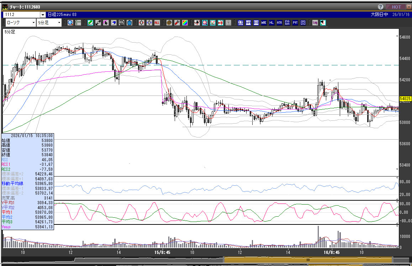Toggle the BB Bollinger Bands indicator
The width and height of the screenshot is (412, 266).
(256, 23)
